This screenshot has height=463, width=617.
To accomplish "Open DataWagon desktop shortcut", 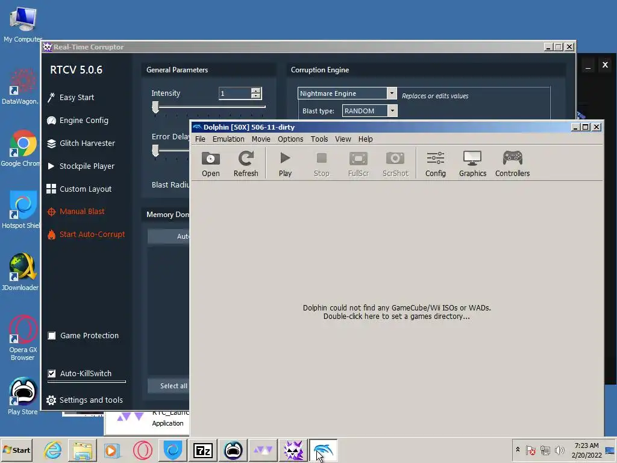I will coord(20,87).
